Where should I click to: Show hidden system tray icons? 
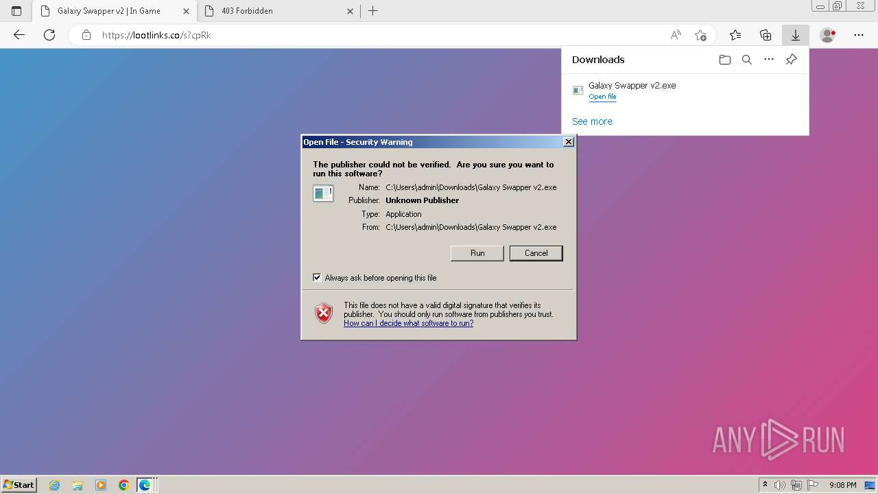pos(765,485)
